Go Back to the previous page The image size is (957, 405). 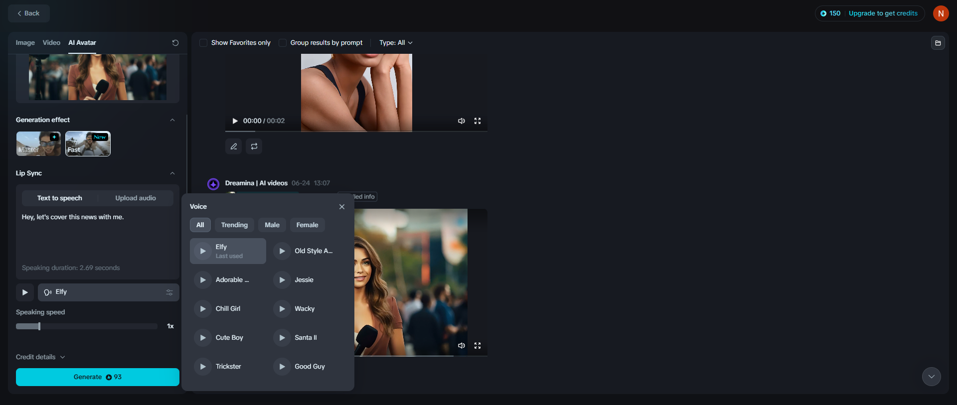tap(29, 13)
